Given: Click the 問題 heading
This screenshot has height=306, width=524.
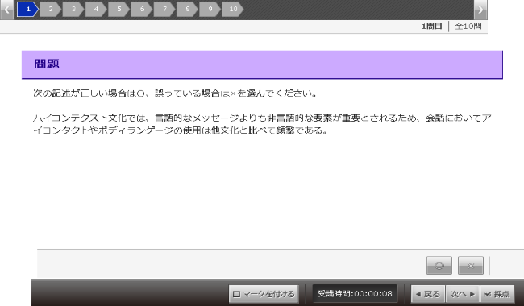Looking at the screenshot, I should [x=47, y=64].
